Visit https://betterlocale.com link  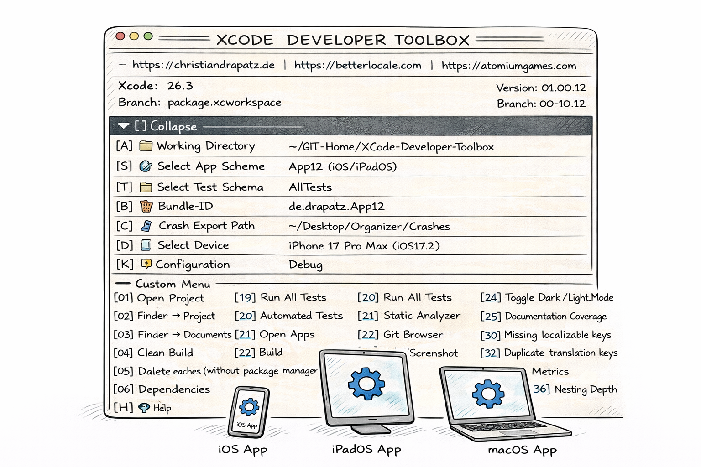tap(357, 65)
